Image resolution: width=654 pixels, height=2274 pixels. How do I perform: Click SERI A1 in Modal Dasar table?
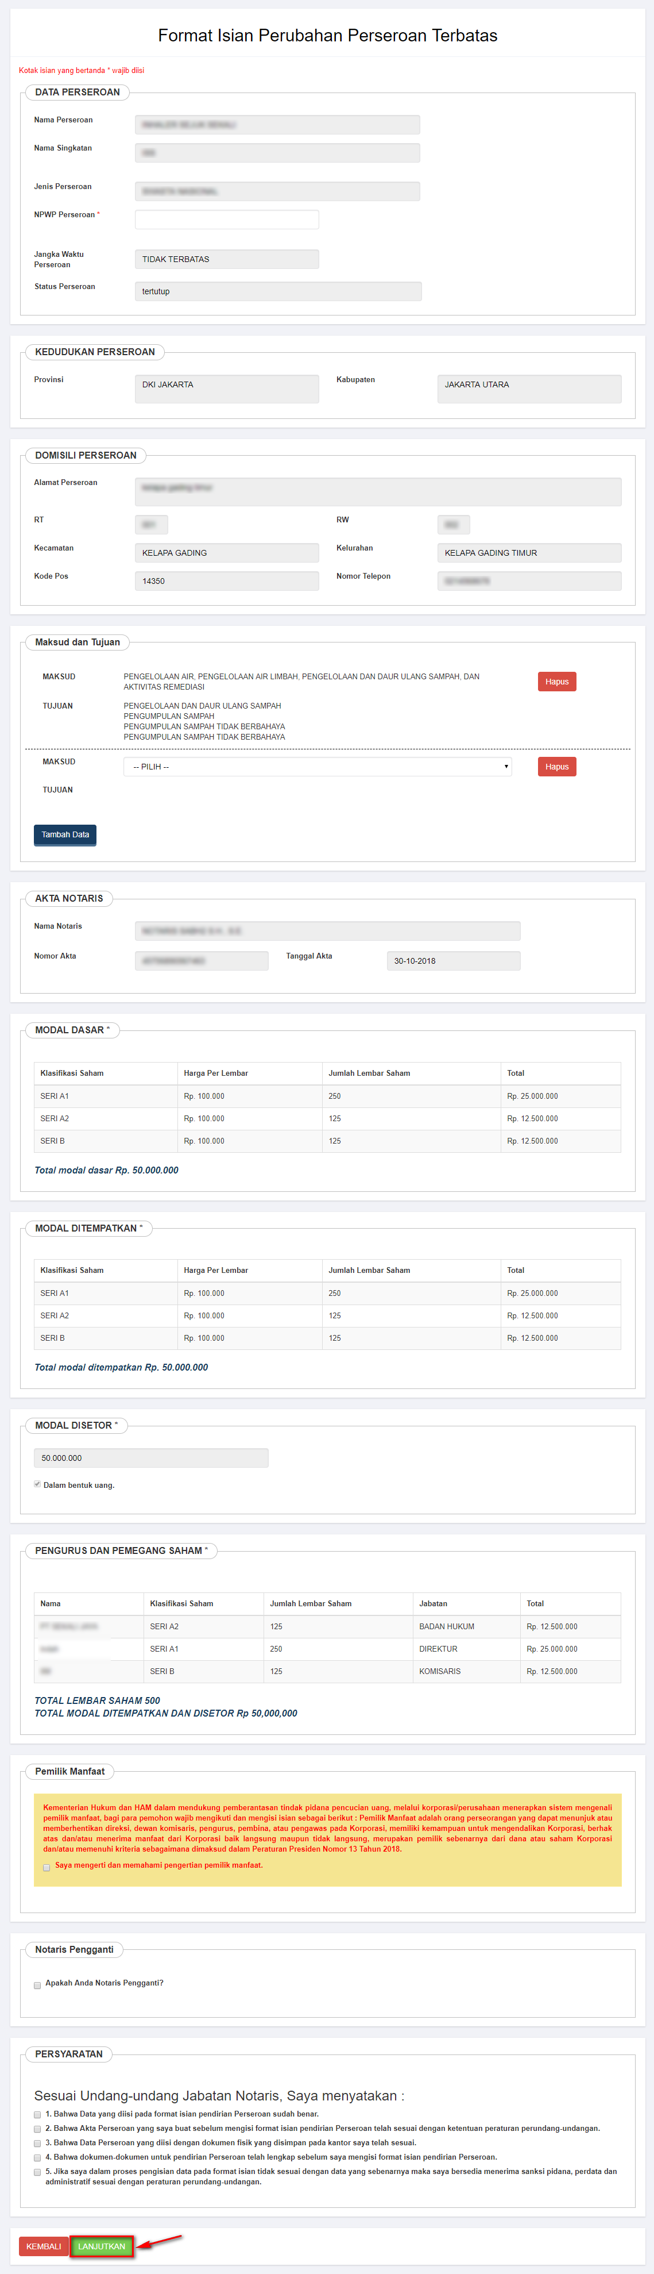point(55,1095)
